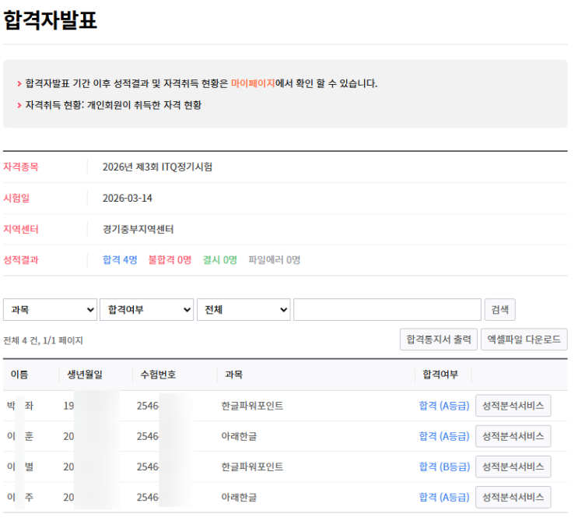
Task: Focus the search text field beside 검색
Action: click(x=387, y=309)
